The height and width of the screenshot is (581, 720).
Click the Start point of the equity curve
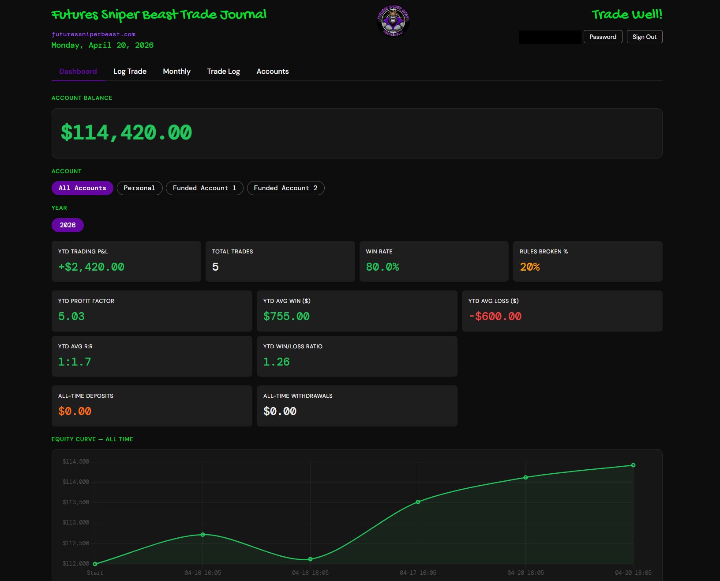click(95, 563)
